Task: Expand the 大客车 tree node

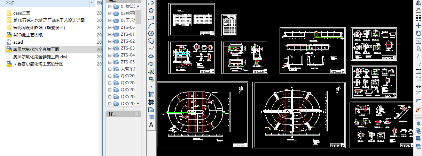Action: tap(110, 69)
